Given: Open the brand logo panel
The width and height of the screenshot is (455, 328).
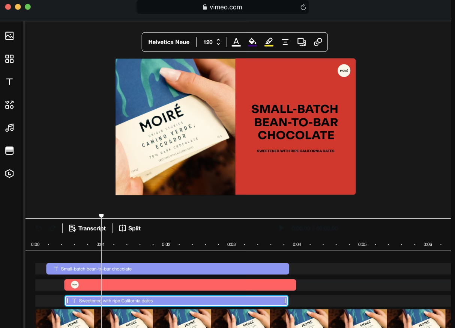Looking at the screenshot, I should pos(9,173).
